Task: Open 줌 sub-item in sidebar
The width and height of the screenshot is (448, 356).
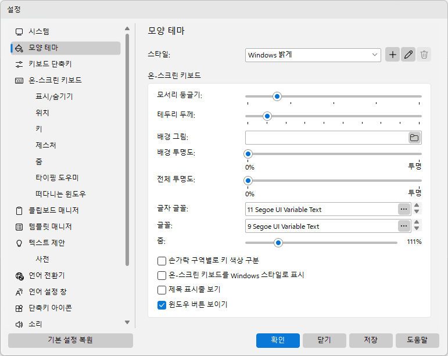Action: [39, 162]
